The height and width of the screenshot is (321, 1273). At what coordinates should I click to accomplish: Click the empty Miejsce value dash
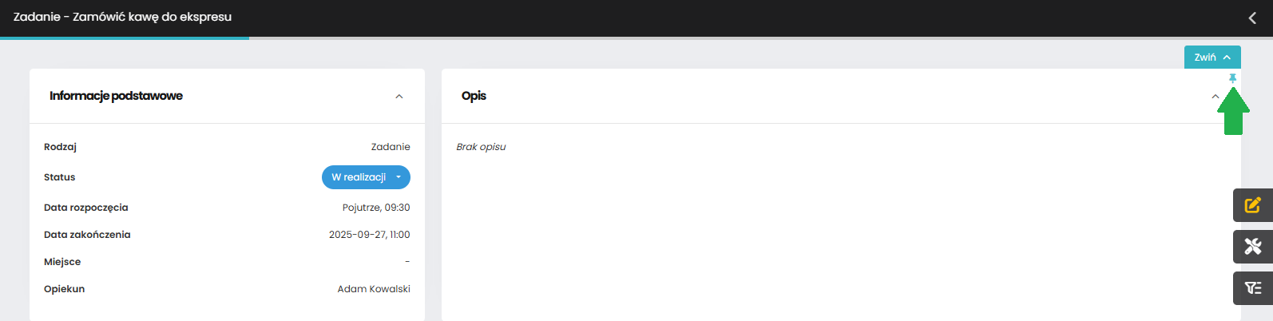click(407, 262)
